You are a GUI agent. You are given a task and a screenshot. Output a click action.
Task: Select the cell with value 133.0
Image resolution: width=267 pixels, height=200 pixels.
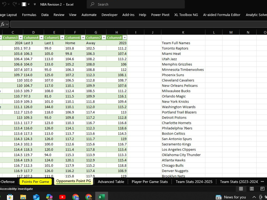click(x=54, y=64)
